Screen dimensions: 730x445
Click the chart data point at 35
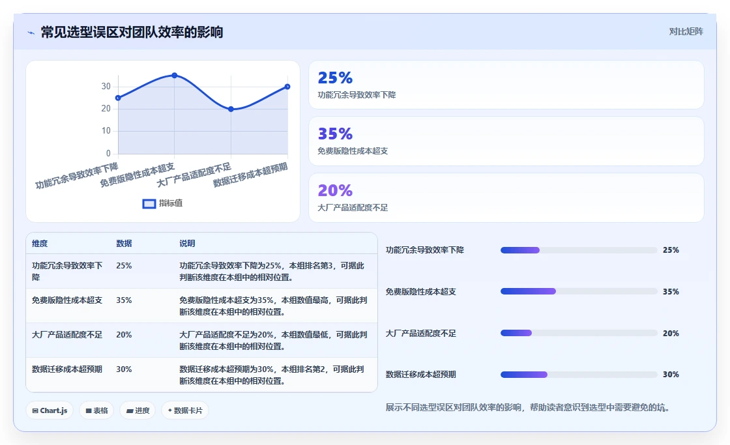[175, 76]
